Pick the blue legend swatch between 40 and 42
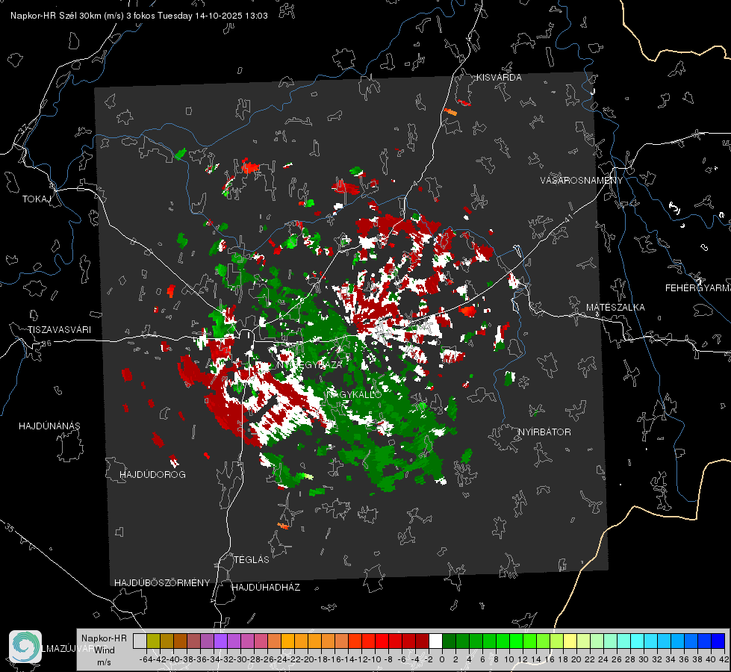Image resolution: width=731 pixels, height=672 pixels. point(718,641)
